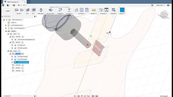The image size is (173, 97).
Task: Activate the 250 EM folder radio button
Action: pos(22,68)
